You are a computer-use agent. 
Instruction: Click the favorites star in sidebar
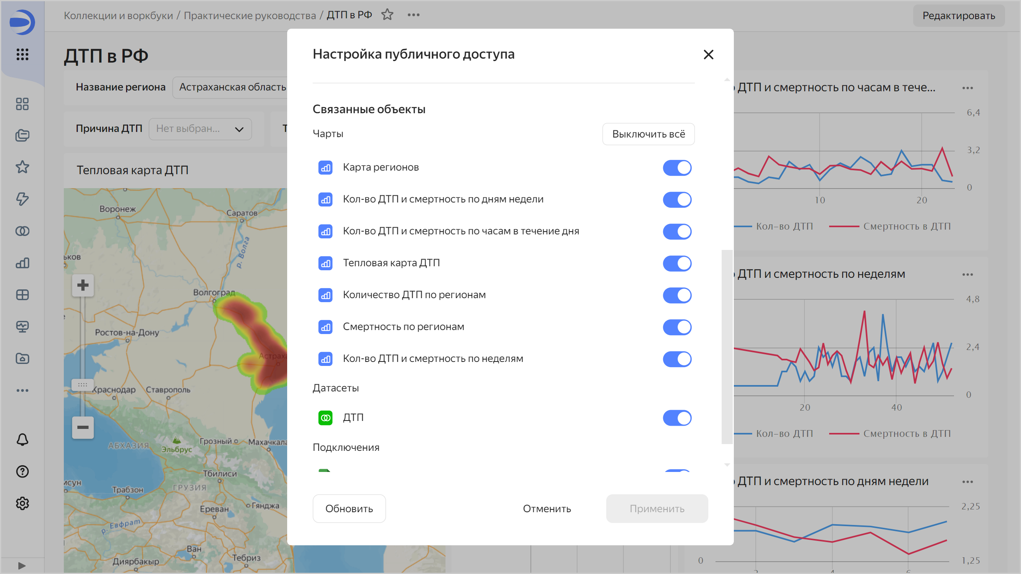[22, 167]
